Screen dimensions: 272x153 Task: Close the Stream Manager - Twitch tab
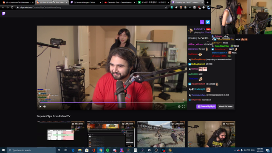100,3
